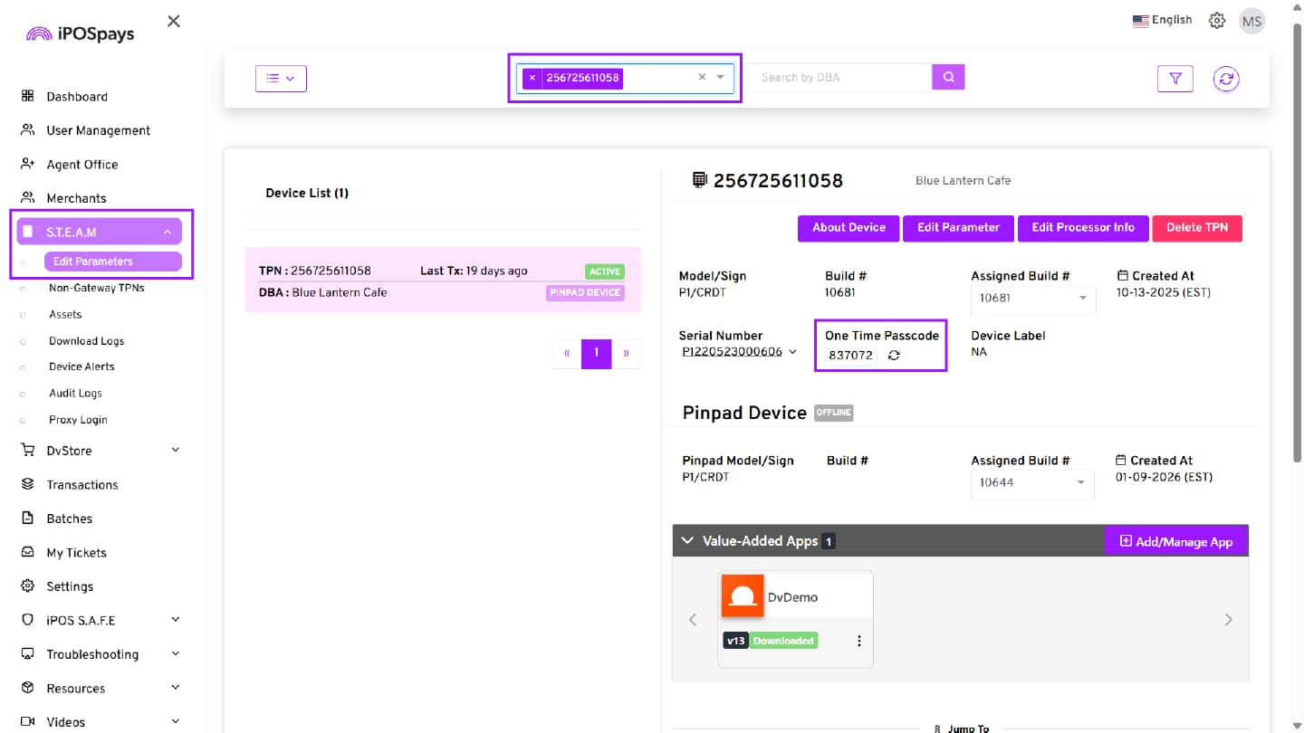Regenerate the One Time Passcode
This screenshot has height=733, width=1304.
(x=894, y=356)
